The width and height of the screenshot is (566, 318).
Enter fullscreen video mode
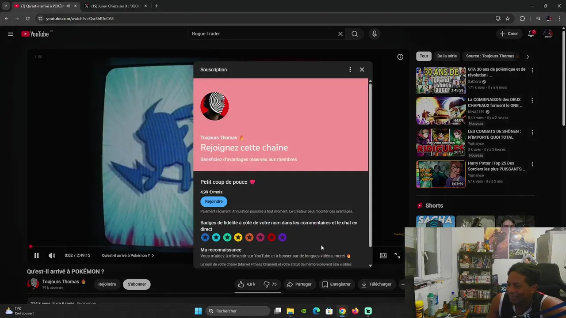tap(398, 255)
